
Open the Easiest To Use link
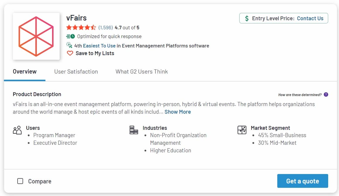(x=99, y=46)
